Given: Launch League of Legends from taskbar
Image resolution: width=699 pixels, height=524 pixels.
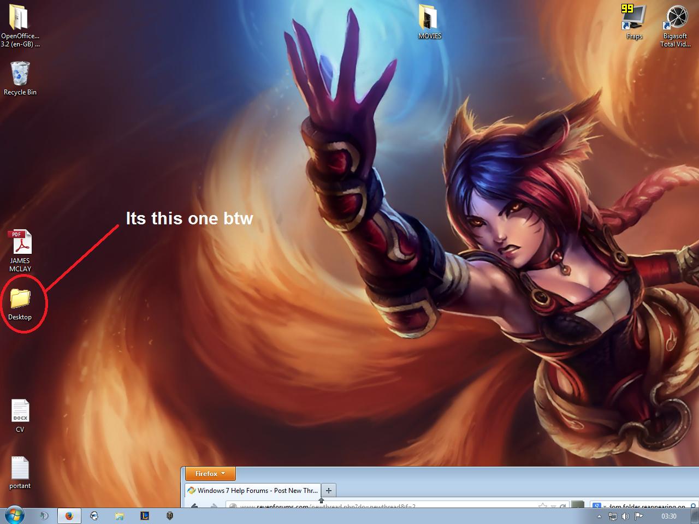Looking at the screenshot, I should click(144, 515).
